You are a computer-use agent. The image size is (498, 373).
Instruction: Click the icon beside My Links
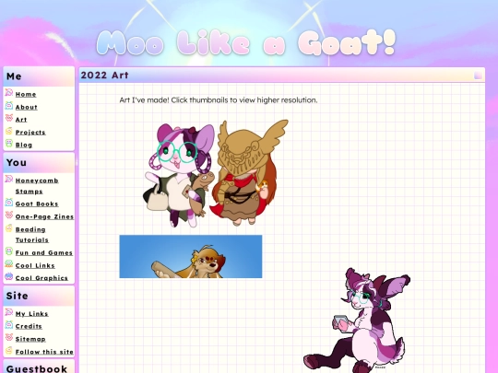point(9,312)
